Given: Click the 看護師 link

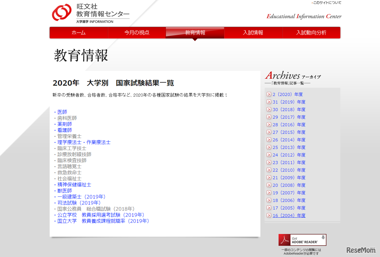Looking at the screenshot, I should coord(64,130).
